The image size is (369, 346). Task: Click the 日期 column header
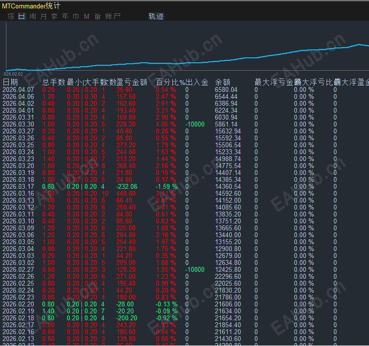(10, 82)
